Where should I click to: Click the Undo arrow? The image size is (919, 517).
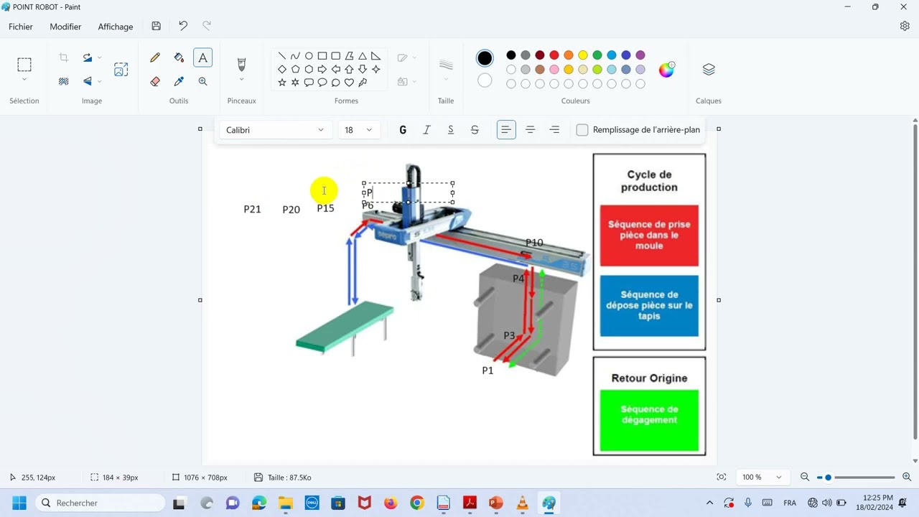[182, 26]
